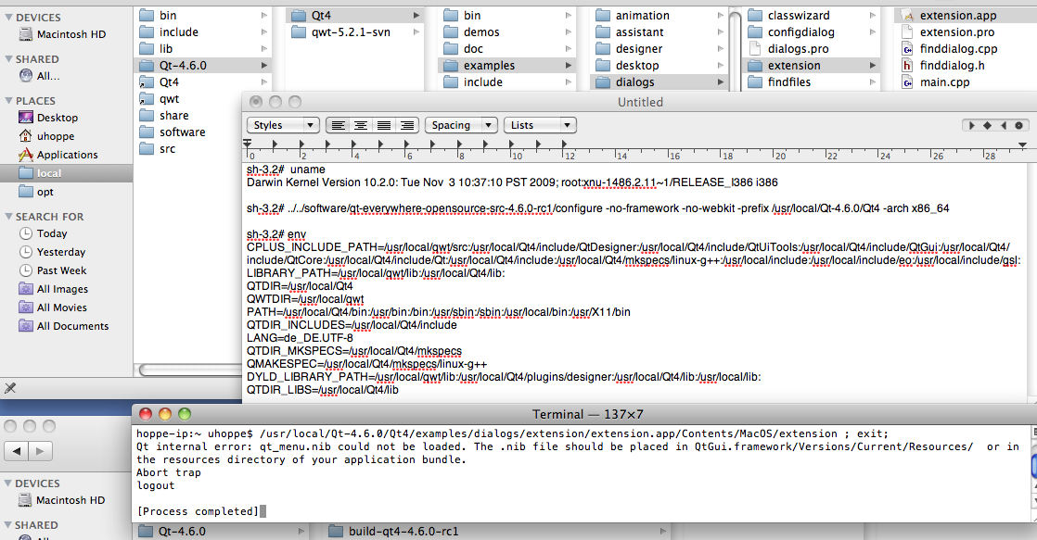Open All Documents smart search

(x=64, y=325)
